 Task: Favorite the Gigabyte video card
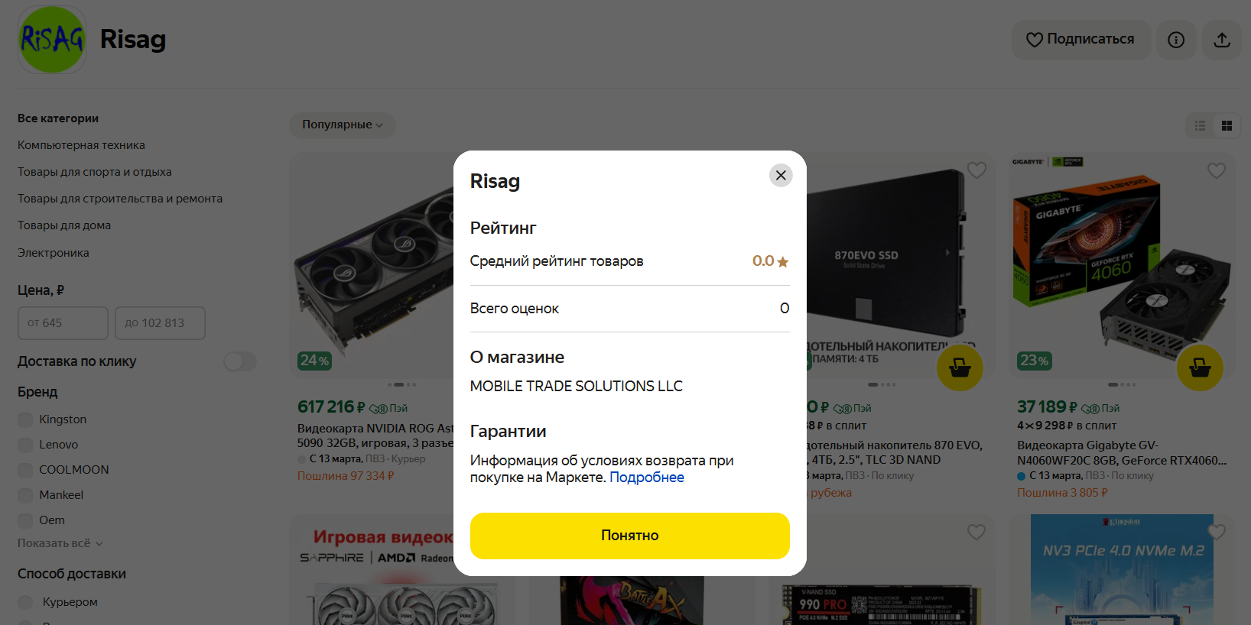coord(1216,170)
